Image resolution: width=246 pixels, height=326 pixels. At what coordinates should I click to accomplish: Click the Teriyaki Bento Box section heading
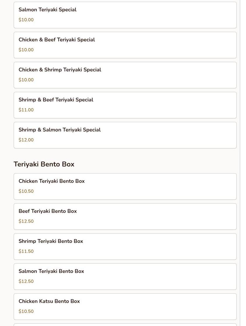(44, 164)
